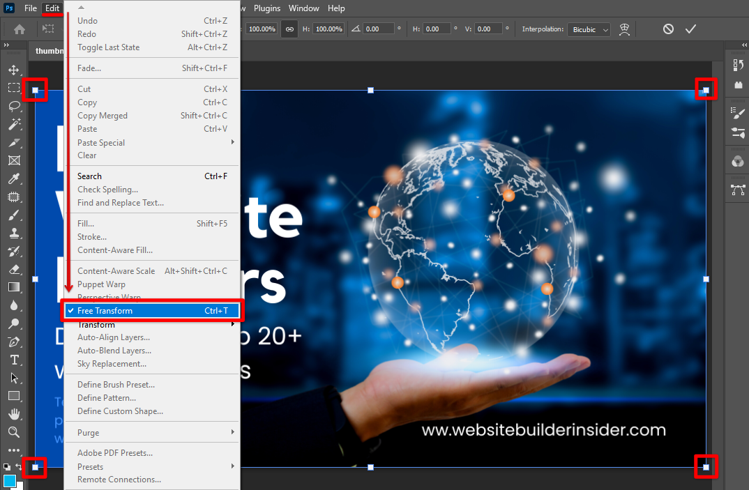749x490 pixels.
Task: Click the blue foreground color swatch
Action: 9,481
